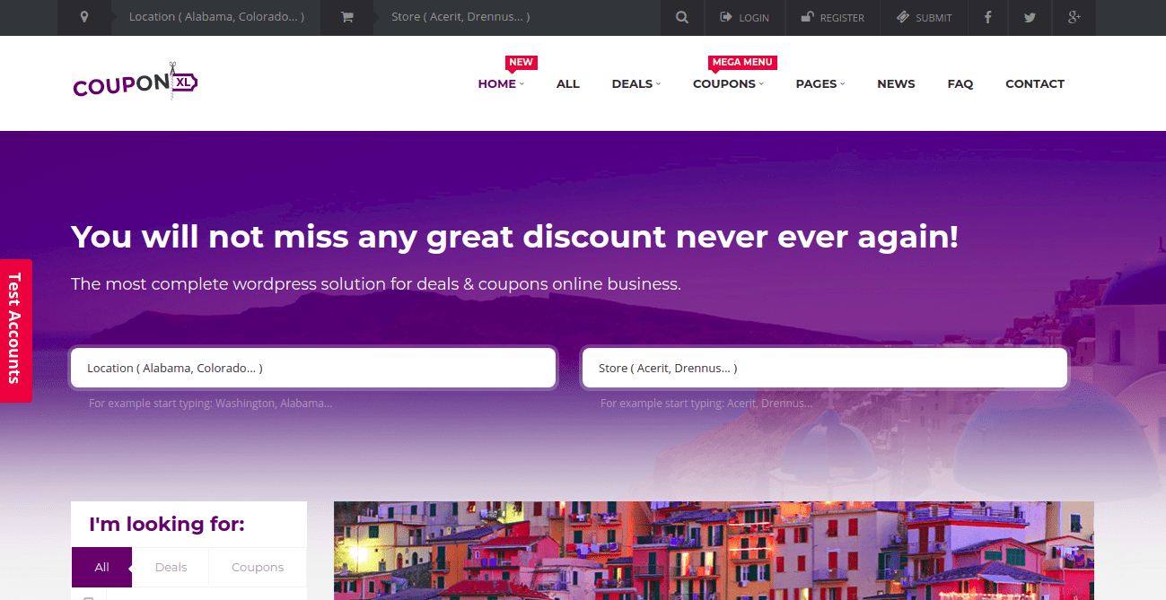Click the search magnifier icon
The height and width of the screenshot is (600, 1166).
[682, 17]
